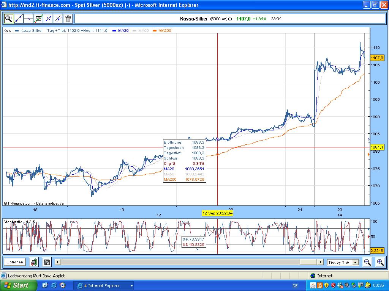Zoom in with the plus magnifier

[380, 262]
